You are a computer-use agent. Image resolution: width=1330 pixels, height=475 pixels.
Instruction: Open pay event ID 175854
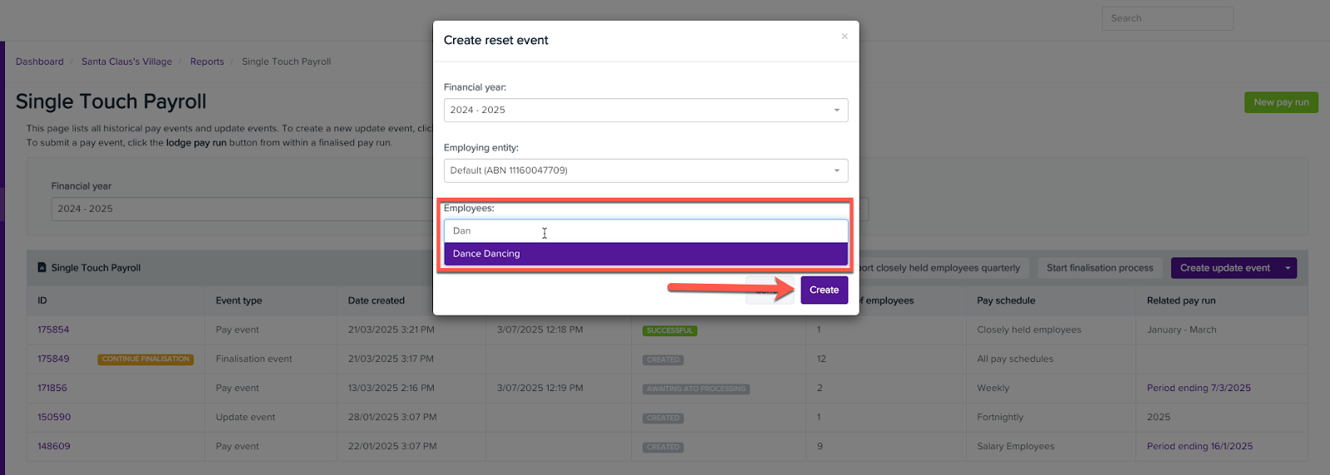tap(53, 330)
